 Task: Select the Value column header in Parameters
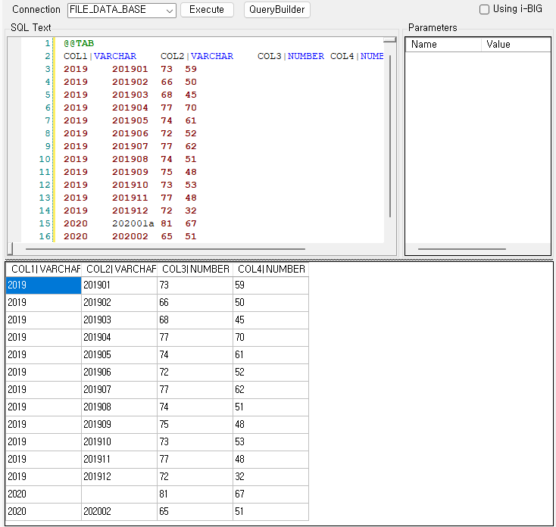(515, 45)
